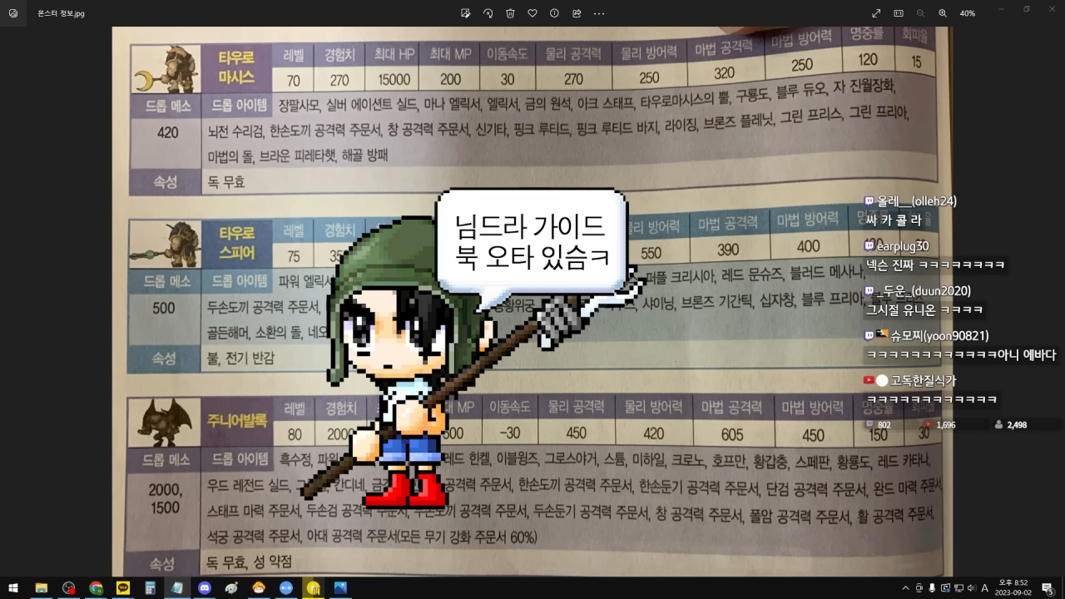Open the Windows Start menu
Screen dimensions: 1065x599
click(x=13, y=587)
